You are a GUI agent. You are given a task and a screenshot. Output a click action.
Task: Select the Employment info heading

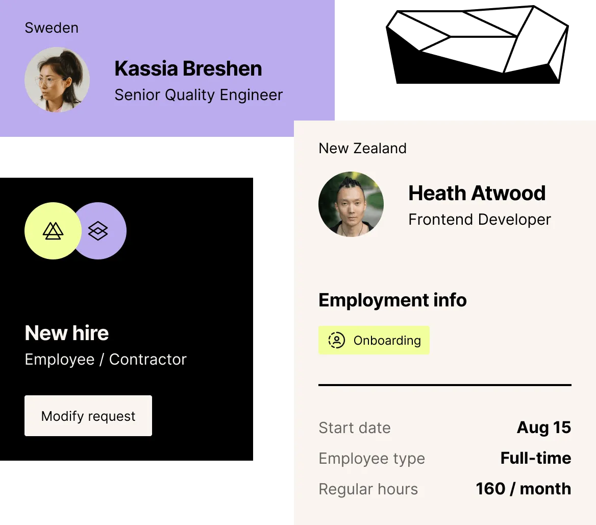click(x=392, y=300)
